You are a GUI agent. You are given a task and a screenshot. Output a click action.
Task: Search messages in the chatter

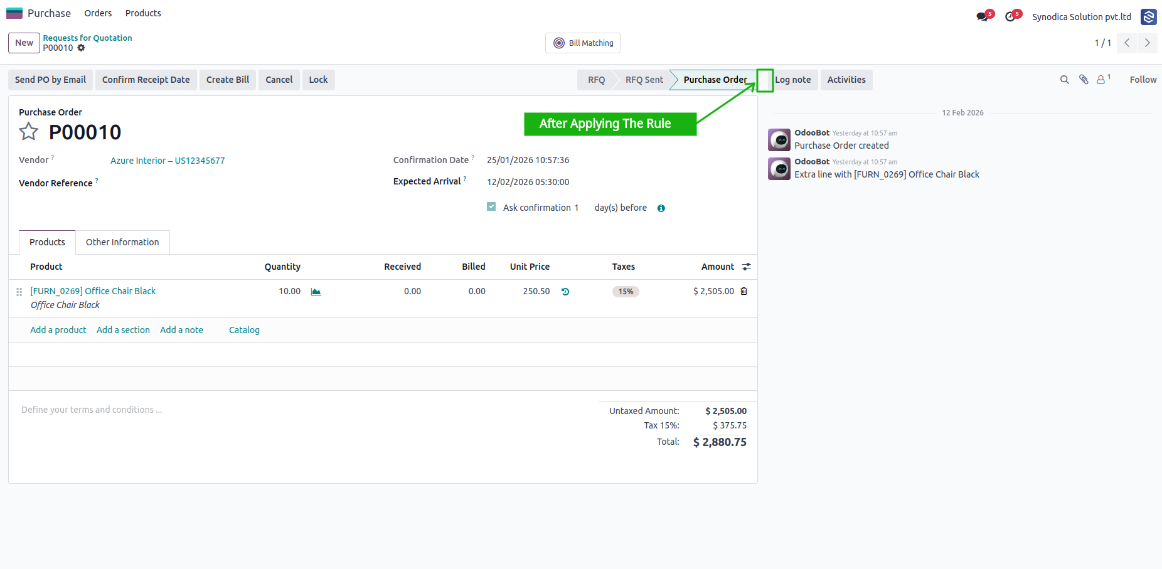tap(1065, 80)
